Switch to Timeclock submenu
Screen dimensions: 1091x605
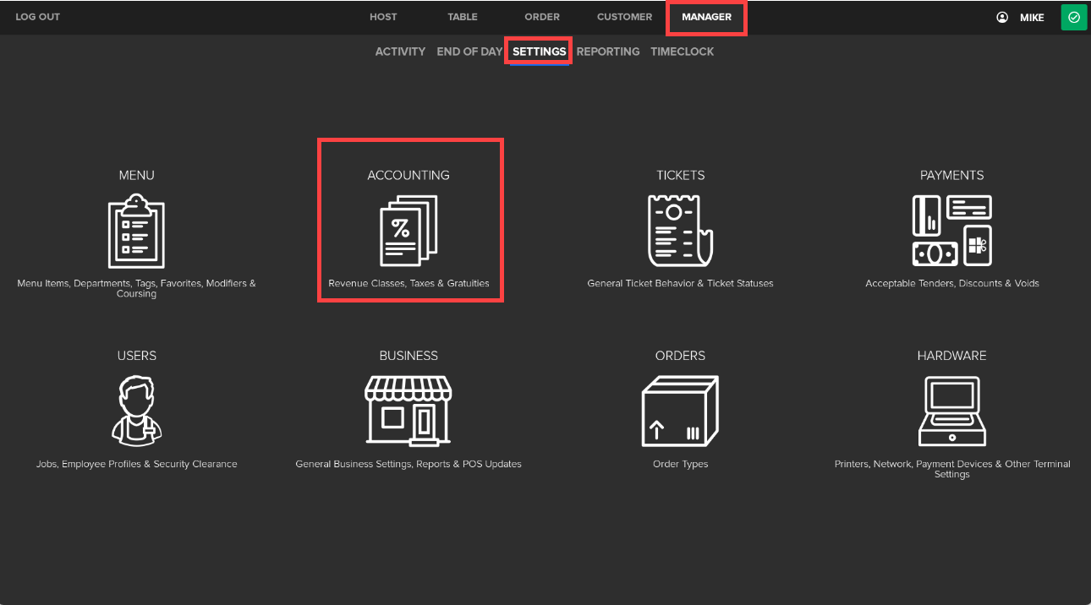tap(682, 52)
